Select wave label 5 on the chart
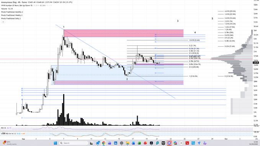The width and height of the screenshot is (260, 146). tap(212, 19)
